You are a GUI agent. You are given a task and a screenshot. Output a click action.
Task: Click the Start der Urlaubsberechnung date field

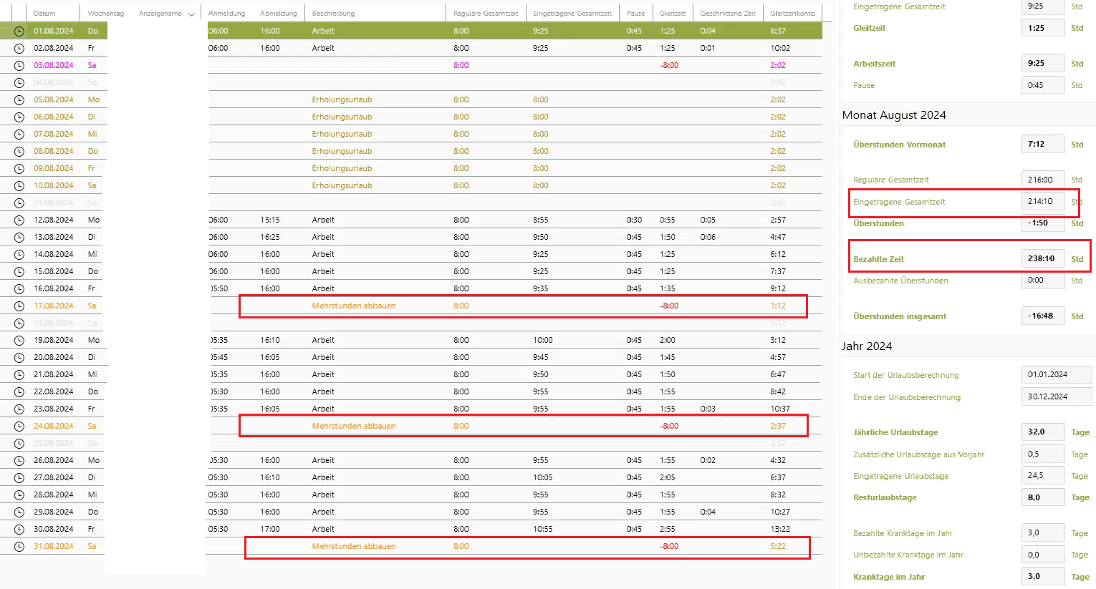click(1056, 375)
